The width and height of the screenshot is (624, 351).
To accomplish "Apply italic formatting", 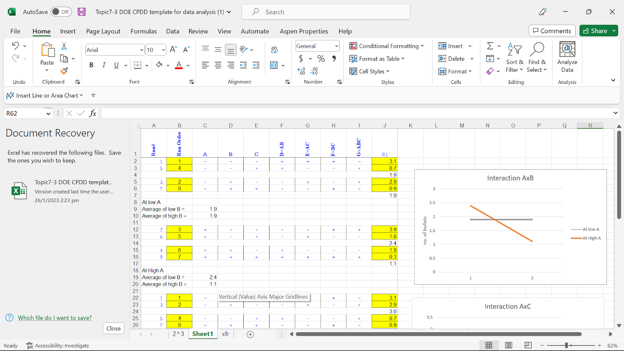I will pyautogui.click(x=104, y=65).
